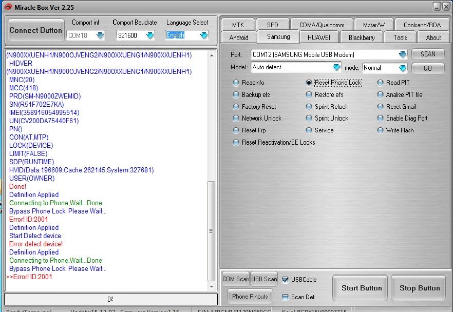The width and height of the screenshot is (453, 312).
Task: Click the log scrollbar down arrow
Action: pyautogui.click(x=212, y=287)
